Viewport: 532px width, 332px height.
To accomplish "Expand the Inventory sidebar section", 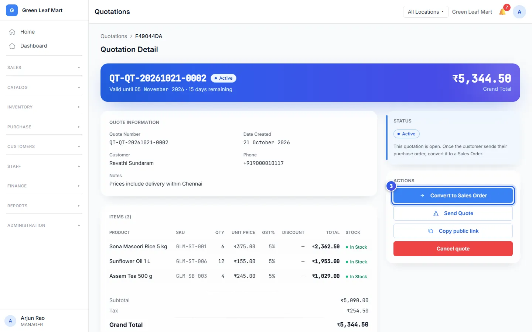I will (44, 107).
